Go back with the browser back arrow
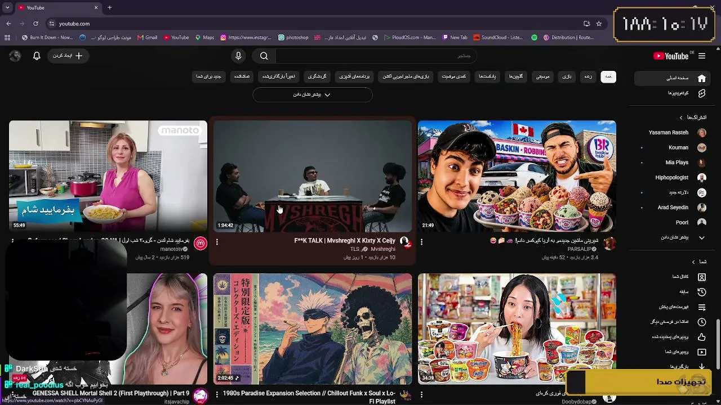This screenshot has height=405, width=721. [8, 24]
